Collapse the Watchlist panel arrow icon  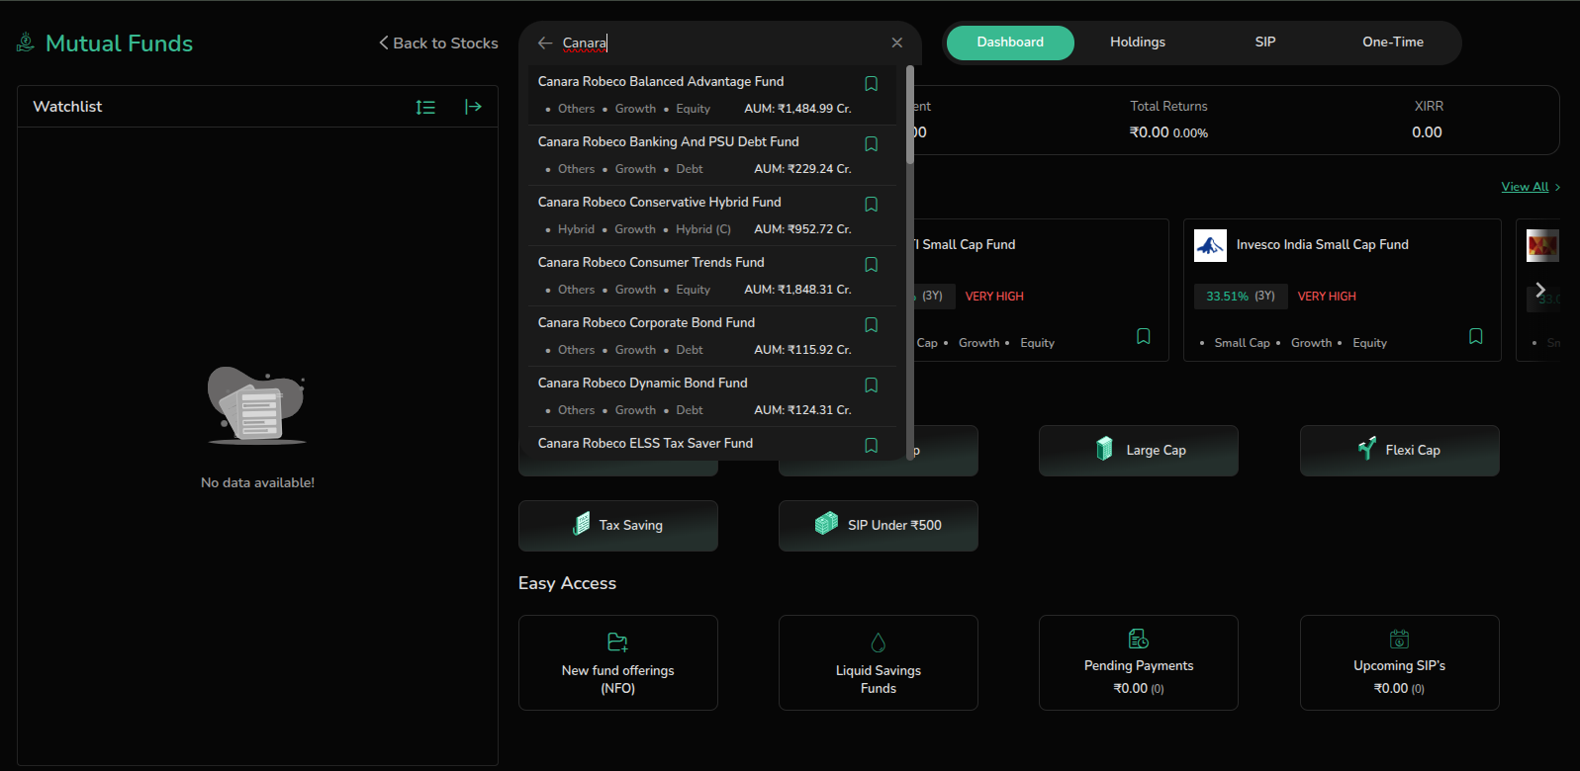pos(473,107)
